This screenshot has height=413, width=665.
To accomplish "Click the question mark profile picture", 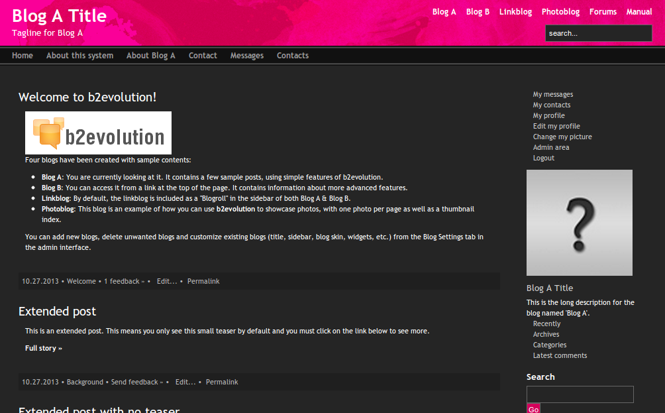I will [x=580, y=223].
